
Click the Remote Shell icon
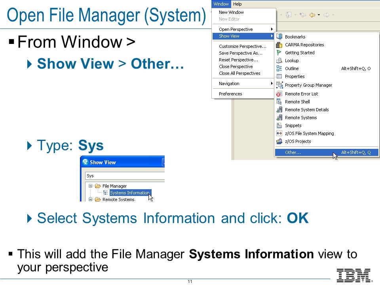point(279,102)
